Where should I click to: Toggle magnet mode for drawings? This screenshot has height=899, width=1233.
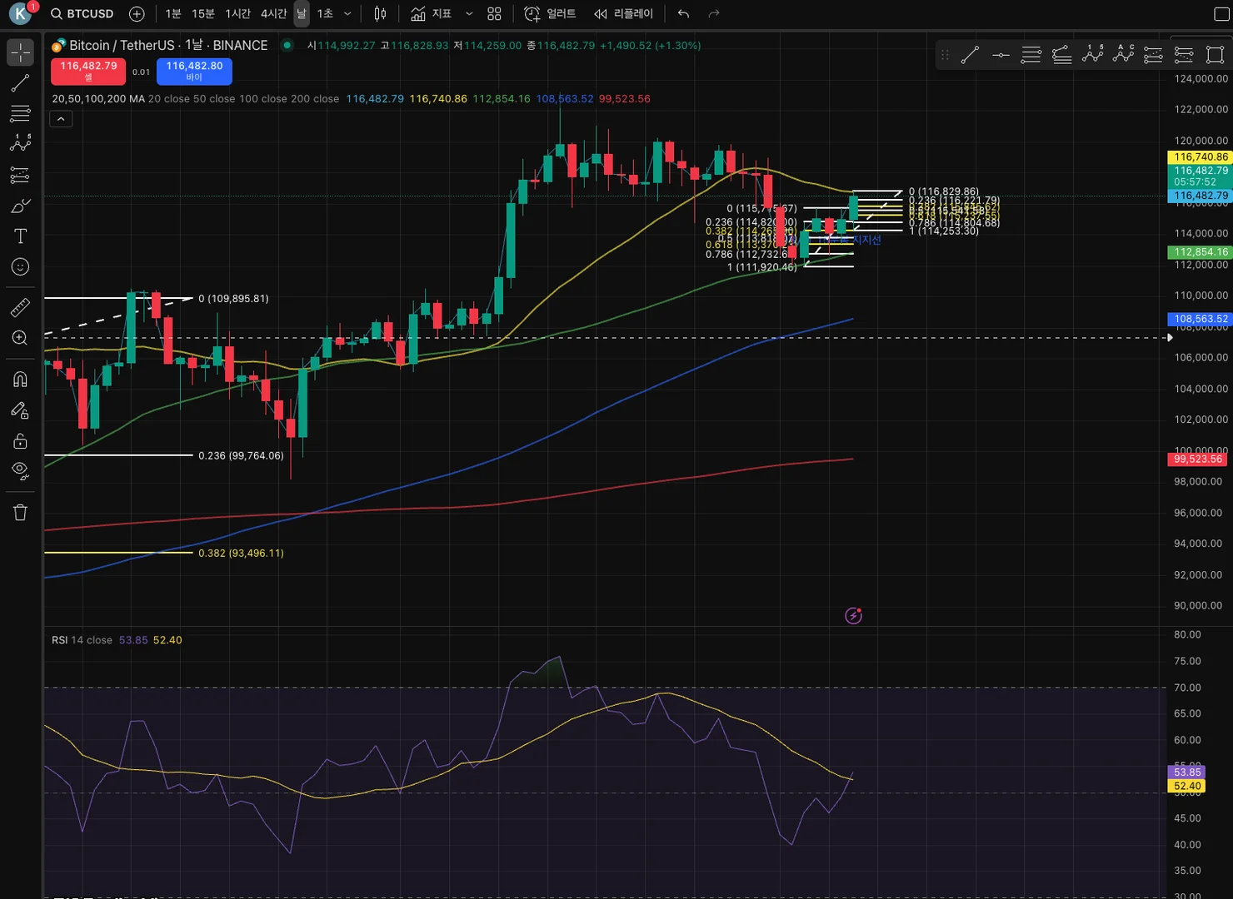click(20, 380)
